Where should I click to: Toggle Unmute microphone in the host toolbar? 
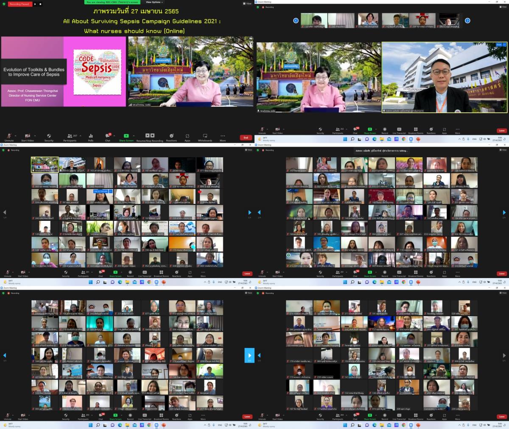coord(9,137)
